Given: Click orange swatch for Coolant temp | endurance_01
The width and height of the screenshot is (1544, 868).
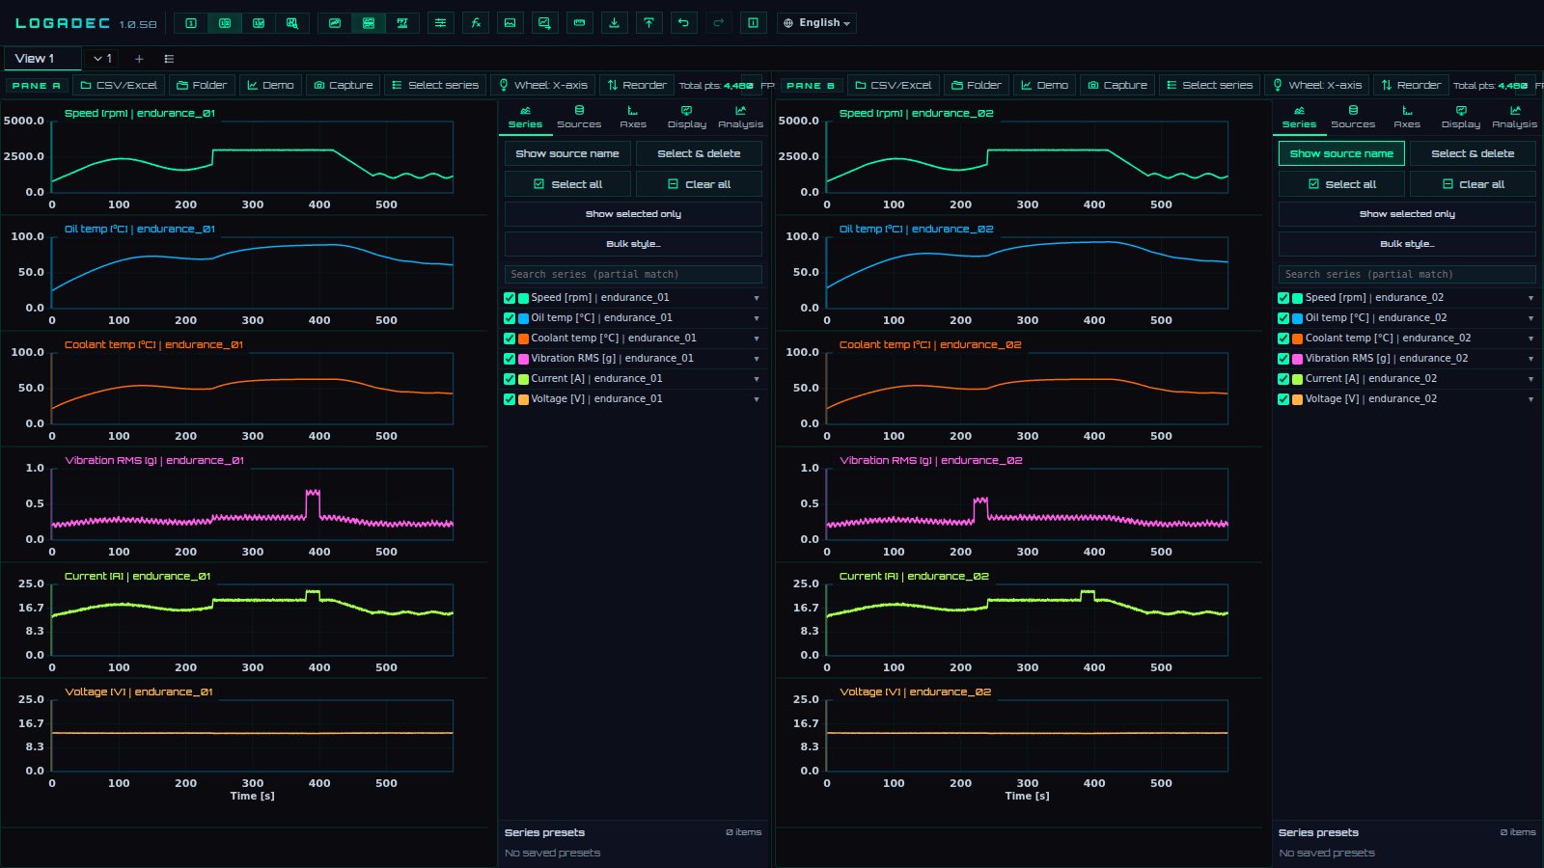Looking at the screenshot, I should (523, 339).
